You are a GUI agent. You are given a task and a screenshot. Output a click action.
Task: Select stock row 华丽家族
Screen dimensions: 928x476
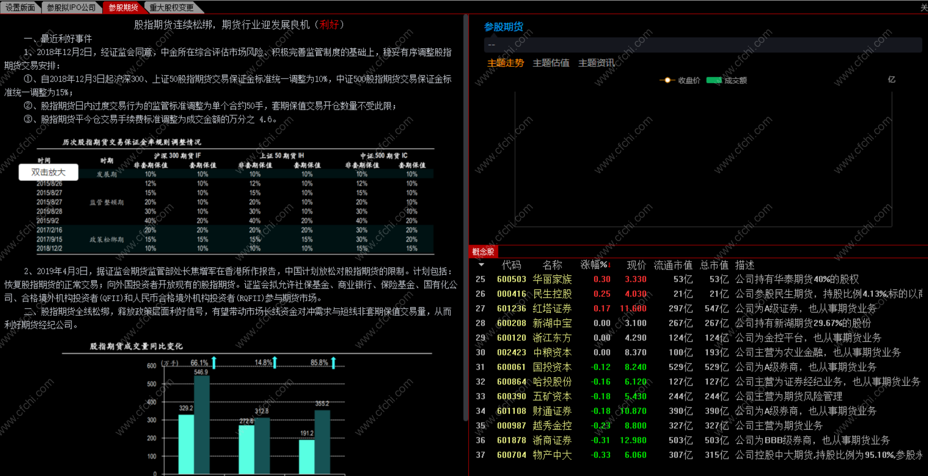(699, 279)
